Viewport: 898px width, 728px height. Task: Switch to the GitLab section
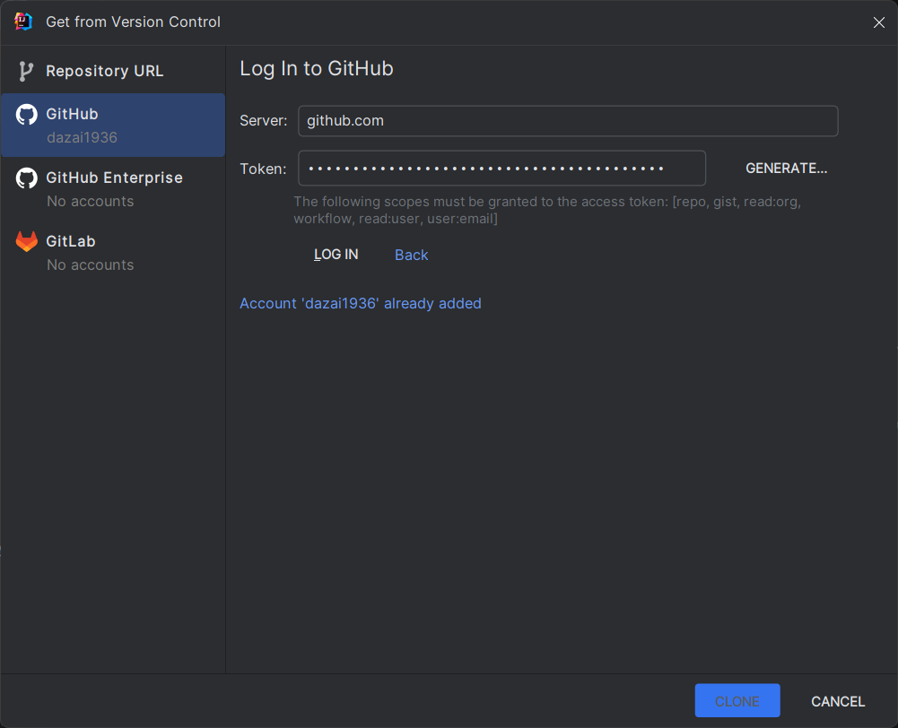click(x=113, y=253)
